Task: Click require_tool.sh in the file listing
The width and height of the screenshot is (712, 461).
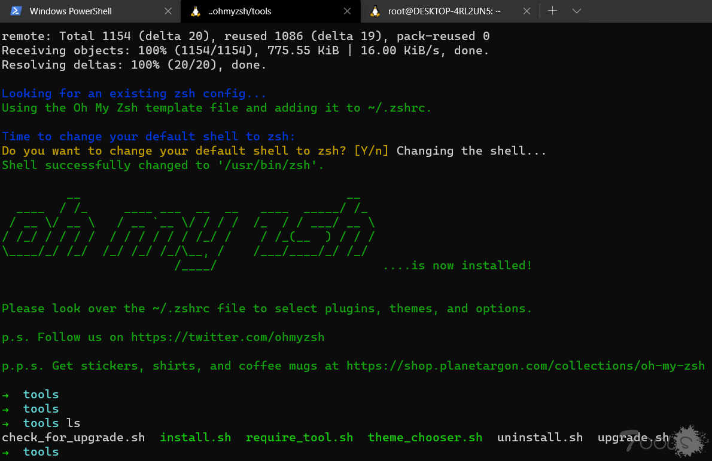Action: pos(300,438)
